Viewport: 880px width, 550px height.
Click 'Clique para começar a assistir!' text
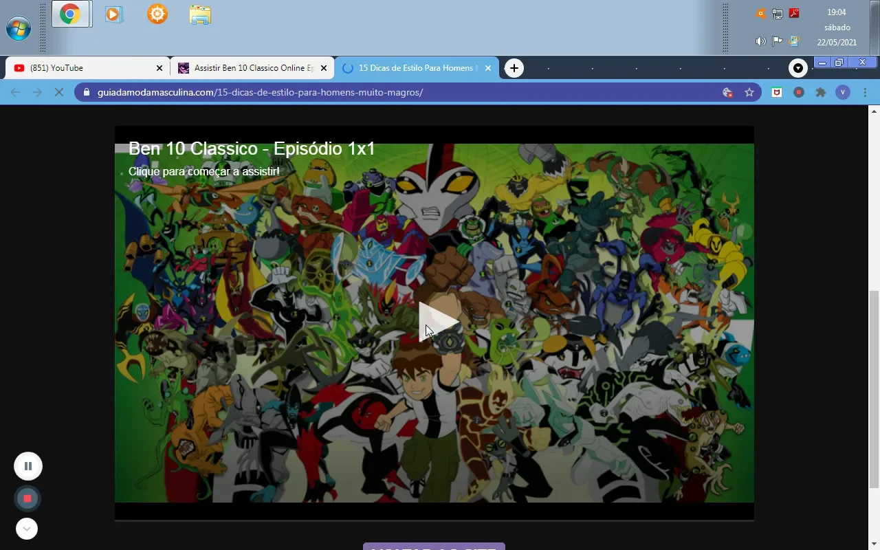204,171
